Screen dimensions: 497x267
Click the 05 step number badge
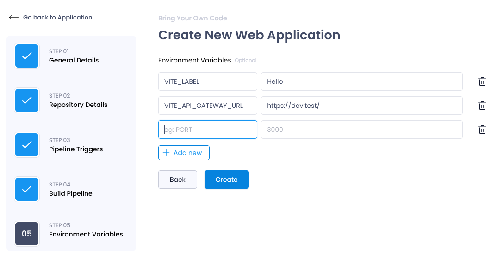click(x=27, y=234)
